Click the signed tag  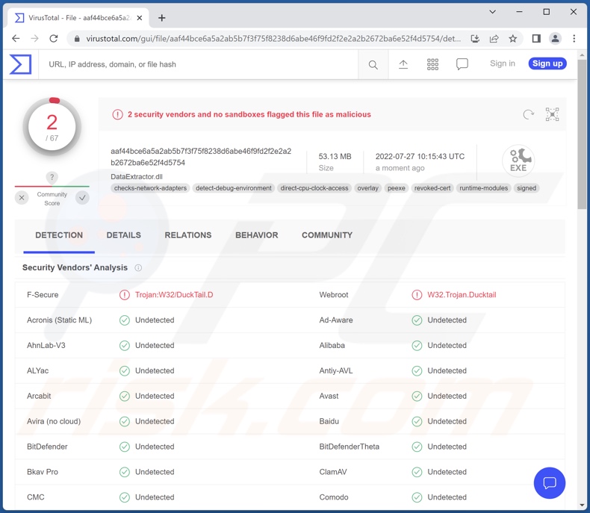click(527, 188)
